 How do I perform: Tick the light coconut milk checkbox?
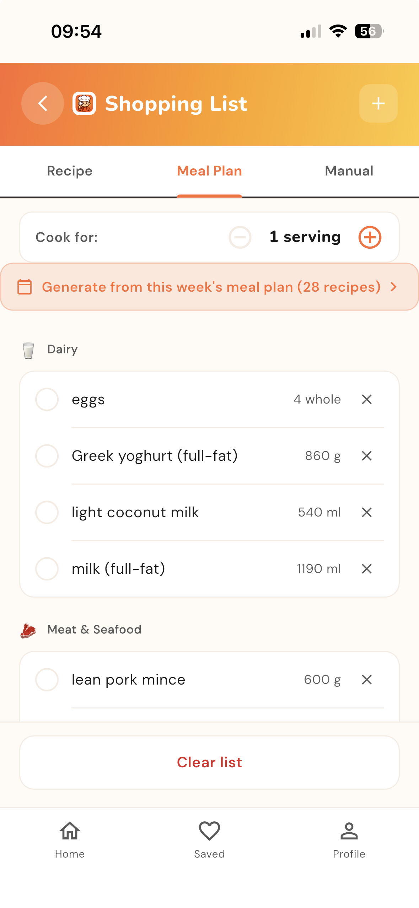point(47,512)
